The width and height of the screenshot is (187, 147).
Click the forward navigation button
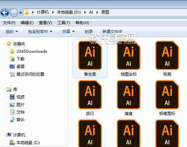tap(14, 13)
